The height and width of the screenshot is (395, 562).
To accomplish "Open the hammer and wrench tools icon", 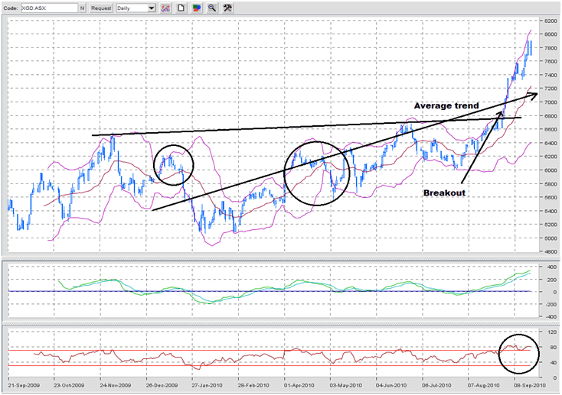I will point(227,8).
